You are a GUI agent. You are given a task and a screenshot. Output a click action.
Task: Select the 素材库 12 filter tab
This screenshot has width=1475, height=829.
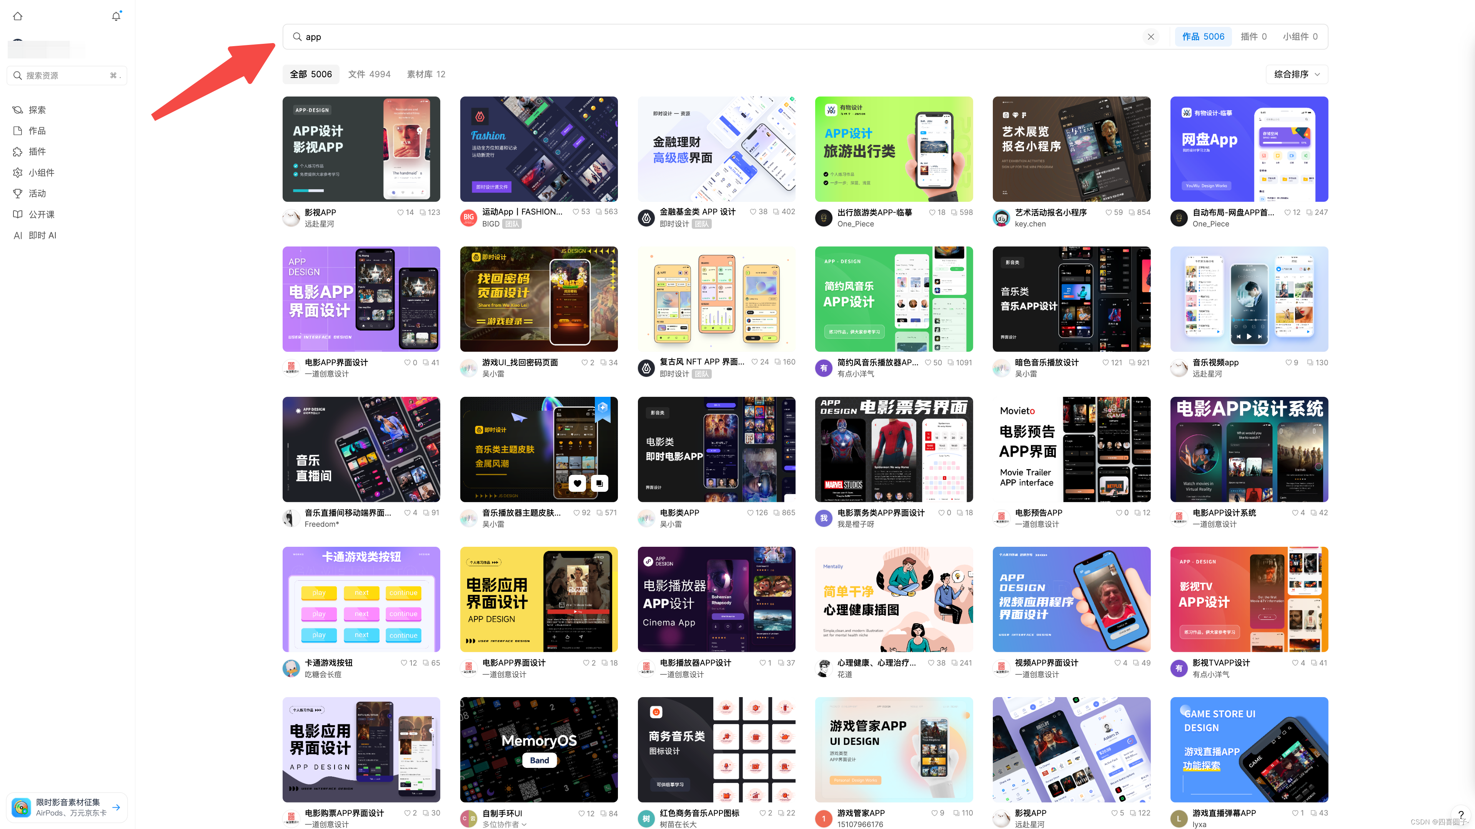pos(425,75)
